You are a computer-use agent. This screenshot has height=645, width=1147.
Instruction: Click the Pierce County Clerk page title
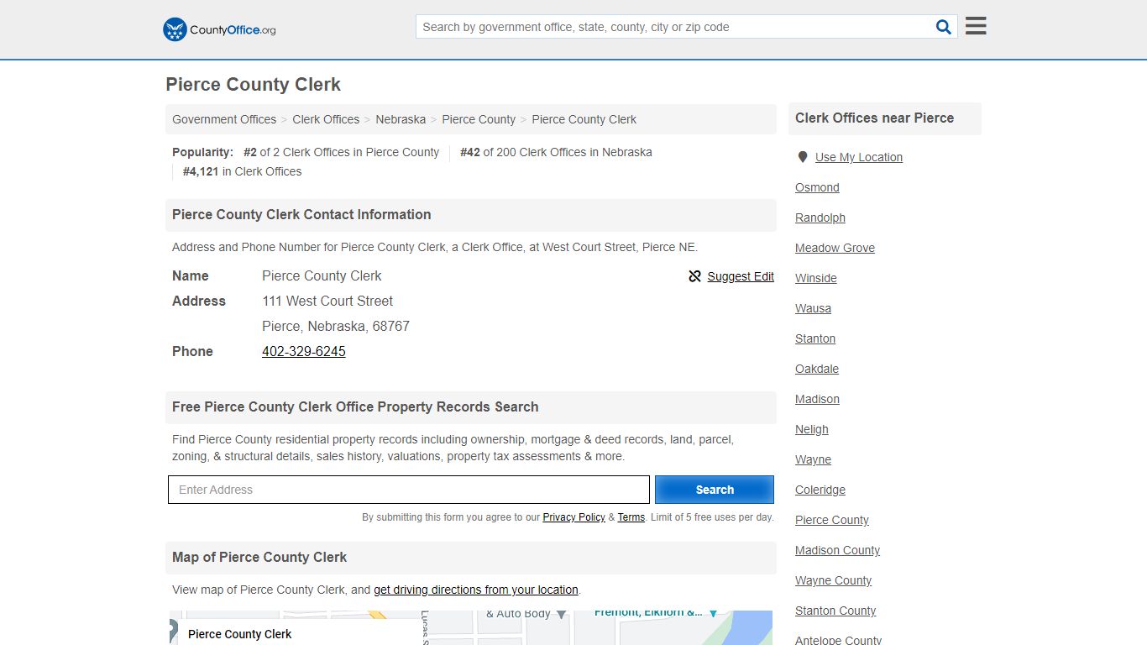click(x=253, y=85)
